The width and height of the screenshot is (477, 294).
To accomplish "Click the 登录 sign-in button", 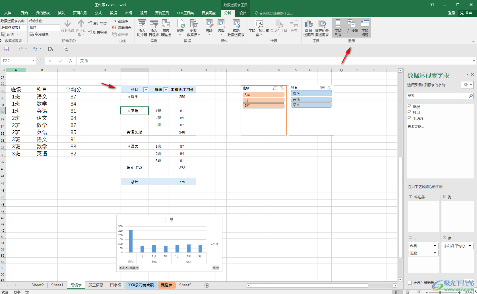I will click(x=451, y=13).
